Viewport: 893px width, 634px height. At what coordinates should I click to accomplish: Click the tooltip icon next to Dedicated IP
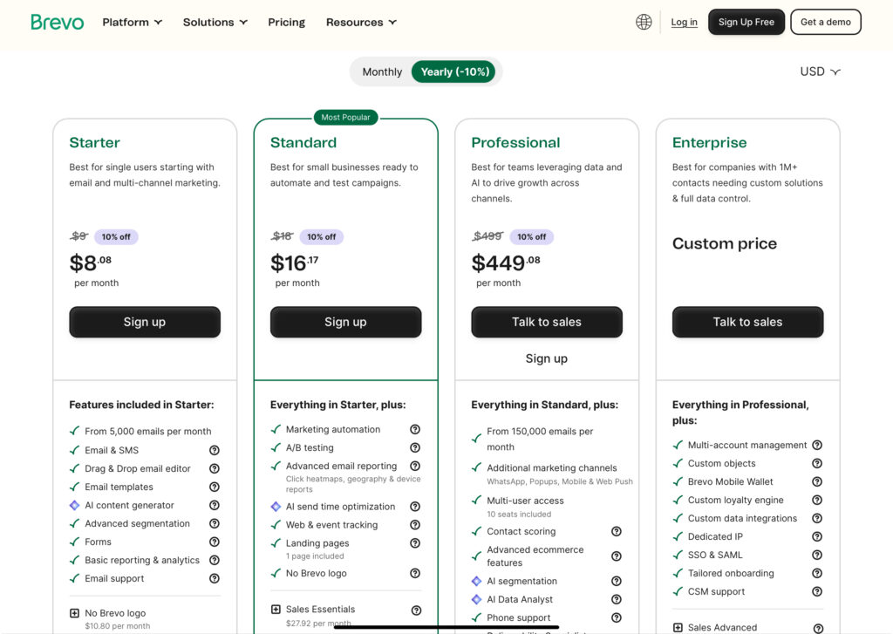click(817, 536)
